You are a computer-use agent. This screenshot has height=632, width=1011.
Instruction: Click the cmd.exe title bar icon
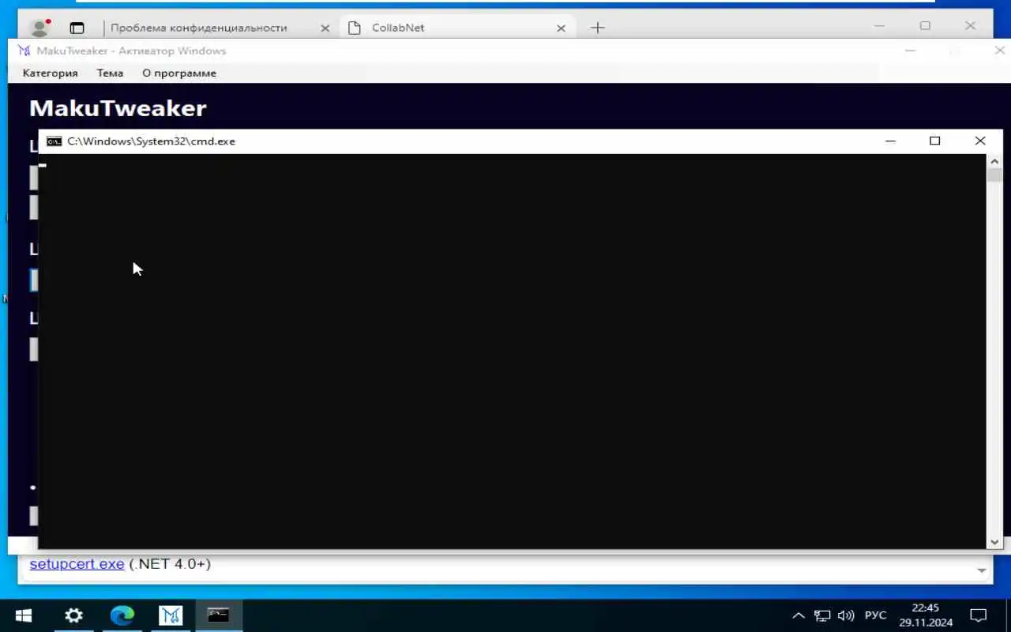tap(54, 141)
